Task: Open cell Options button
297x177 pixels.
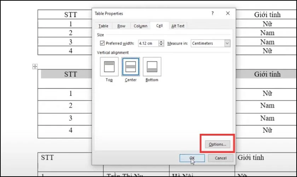Action: pyautogui.click(x=217, y=144)
